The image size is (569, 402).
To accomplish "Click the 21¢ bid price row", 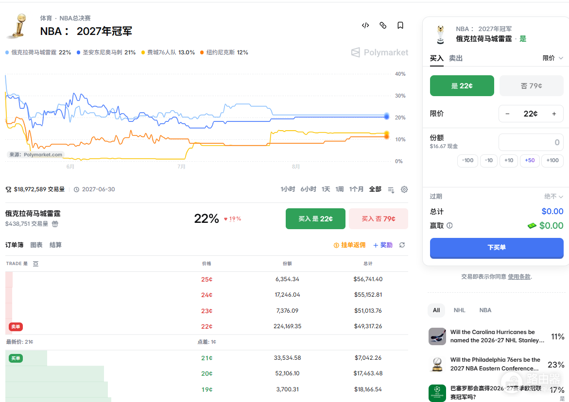I will [207, 358].
